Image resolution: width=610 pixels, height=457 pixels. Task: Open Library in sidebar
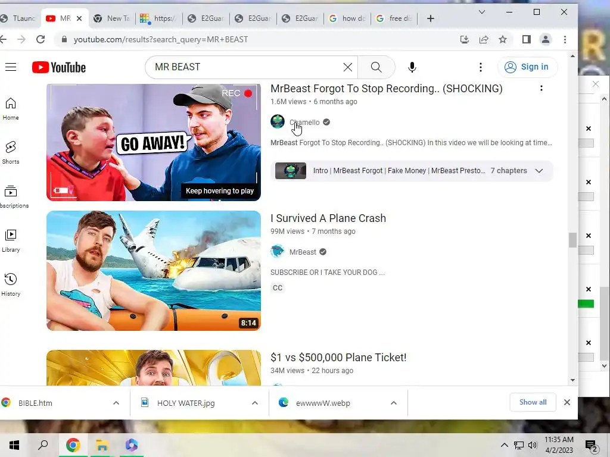[x=11, y=241]
